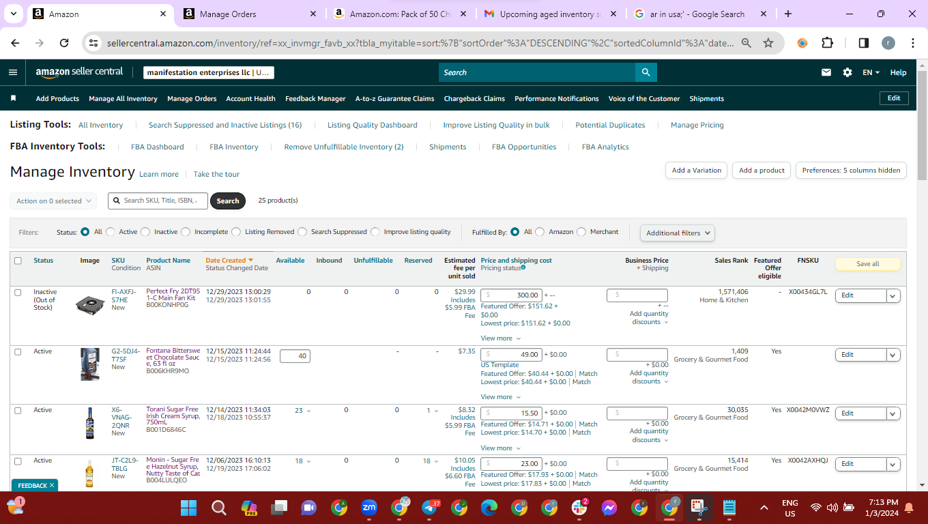Bookmark this page with the star icon
This screenshot has width=928, height=524.
(x=768, y=43)
